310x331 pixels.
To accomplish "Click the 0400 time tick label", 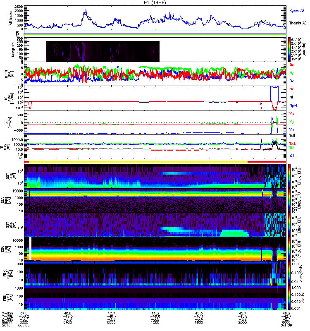I will click(x=67, y=322).
